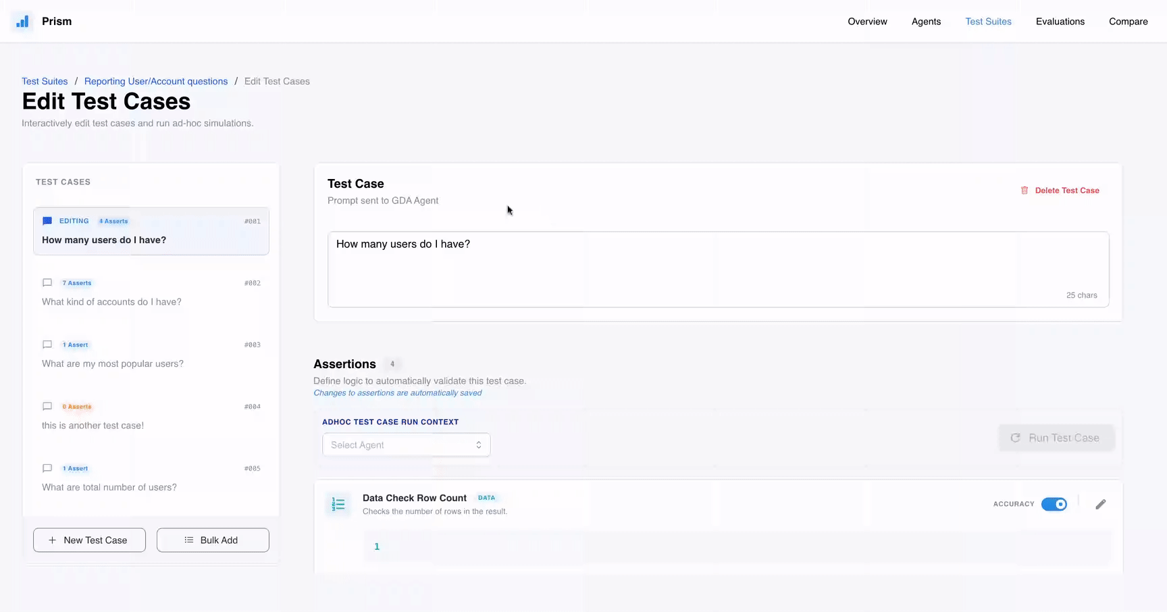Open the Select Agent dropdown
Viewport: 1167px width, 612px height.
tap(407, 445)
